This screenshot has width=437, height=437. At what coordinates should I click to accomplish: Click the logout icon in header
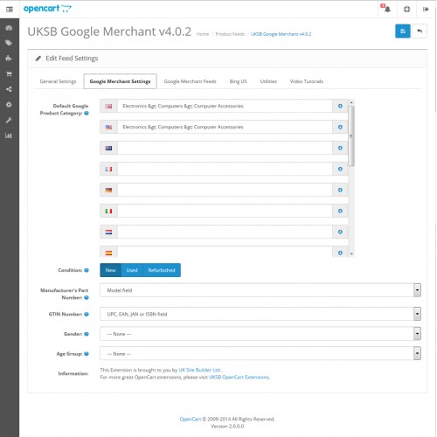point(426,10)
